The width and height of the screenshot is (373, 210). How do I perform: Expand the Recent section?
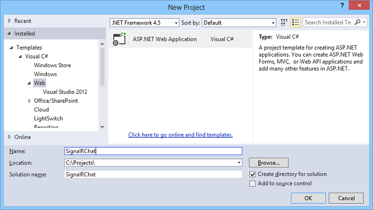[9, 21]
